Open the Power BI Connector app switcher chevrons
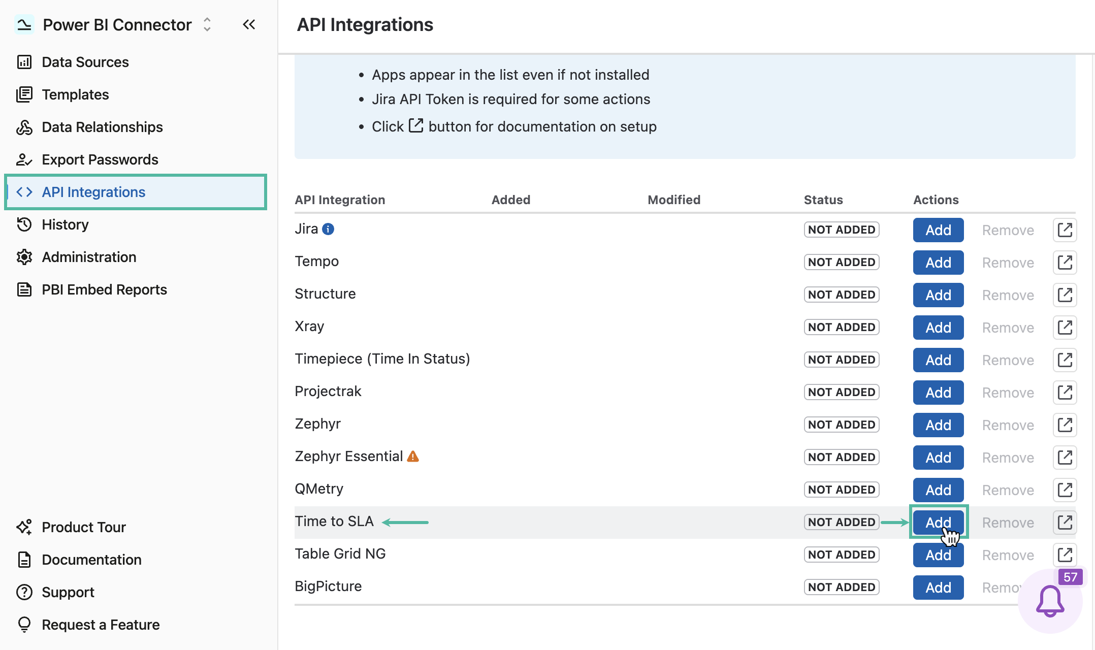The image size is (1095, 650). pos(207,24)
